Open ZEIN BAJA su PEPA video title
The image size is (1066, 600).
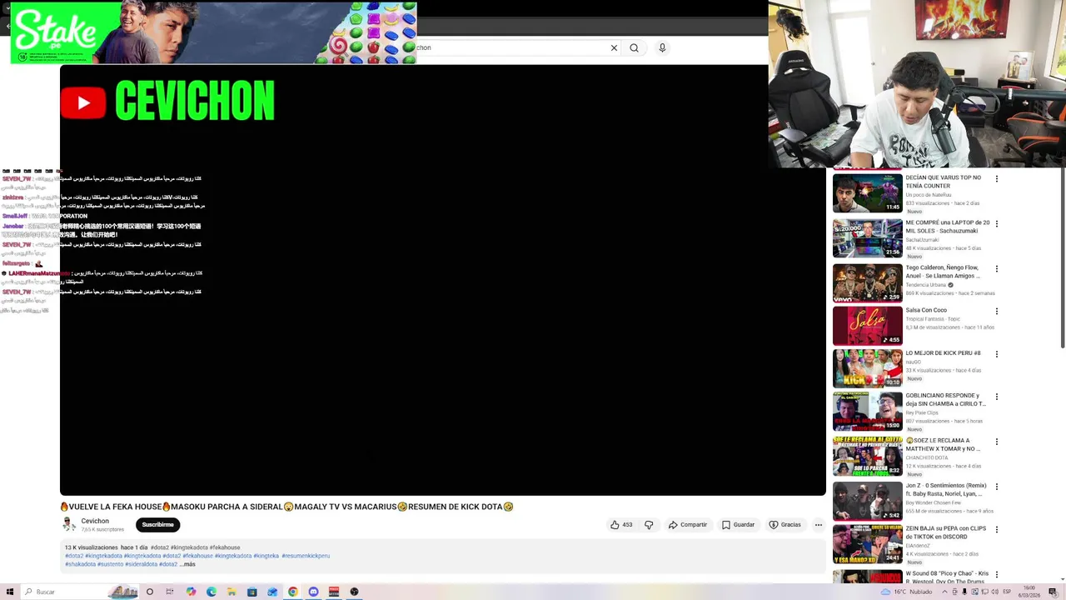pyautogui.click(x=946, y=532)
